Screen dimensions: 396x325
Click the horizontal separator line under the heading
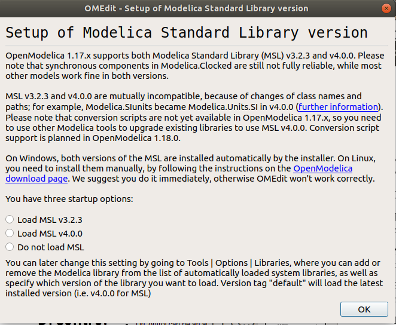tap(197, 45)
